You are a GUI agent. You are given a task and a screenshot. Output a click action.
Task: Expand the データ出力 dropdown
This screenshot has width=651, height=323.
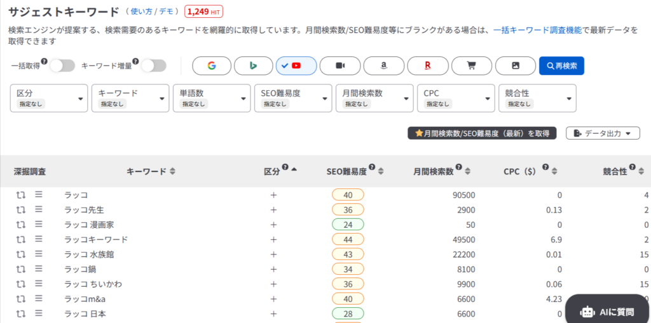[602, 133]
